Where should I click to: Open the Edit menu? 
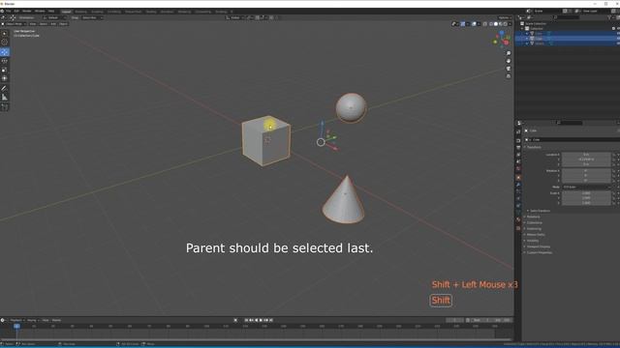pyautogui.click(x=16, y=11)
